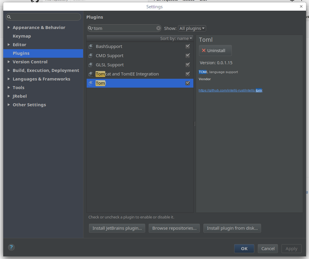Click the GLSL Support plugin icon

91,65
